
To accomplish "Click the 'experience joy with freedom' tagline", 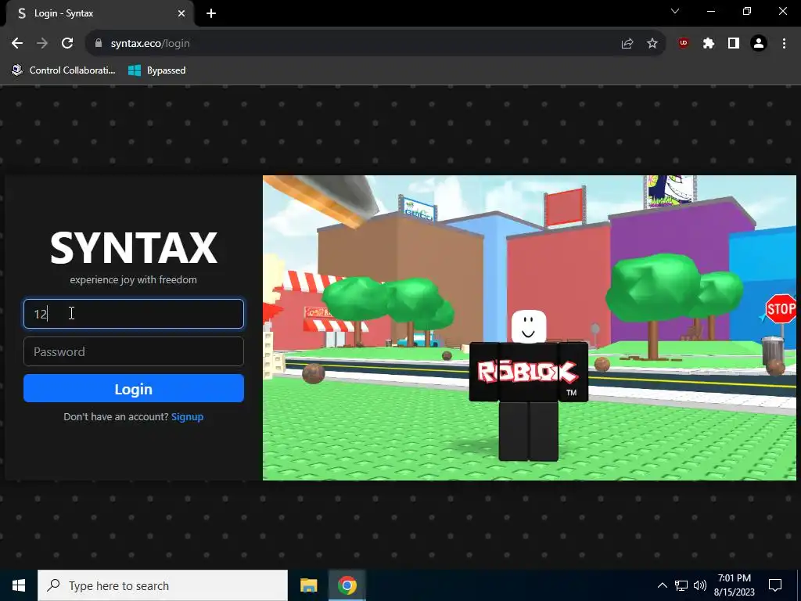I will coord(133,279).
